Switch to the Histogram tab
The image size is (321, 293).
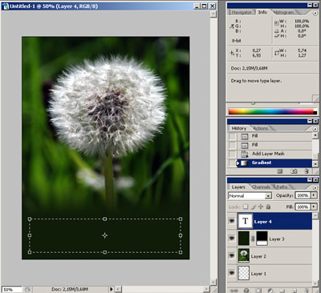pyautogui.click(x=284, y=12)
